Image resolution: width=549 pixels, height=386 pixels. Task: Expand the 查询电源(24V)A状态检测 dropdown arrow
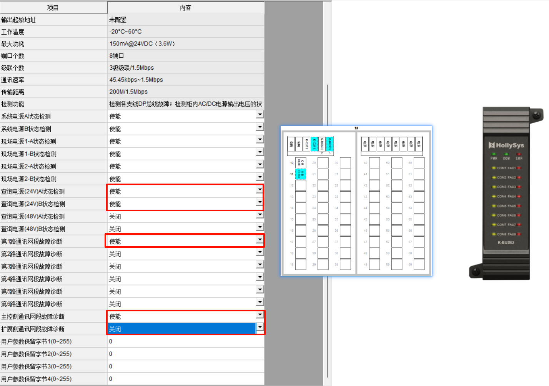tap(260, 190)
